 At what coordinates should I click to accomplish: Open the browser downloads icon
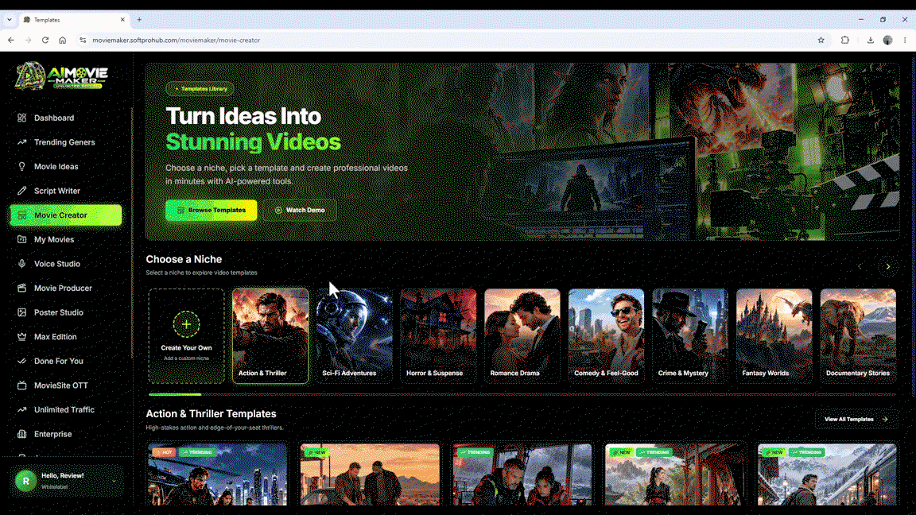click(871, 41)
